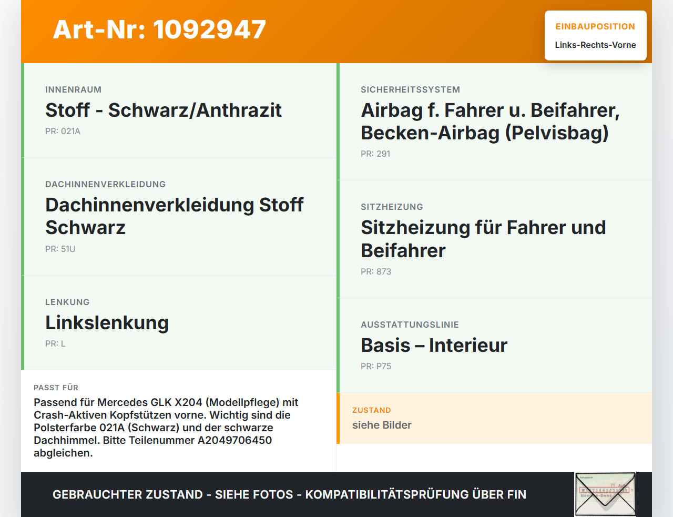
Task: Click the 'LENKUNG' label
Action: [67, 302]
